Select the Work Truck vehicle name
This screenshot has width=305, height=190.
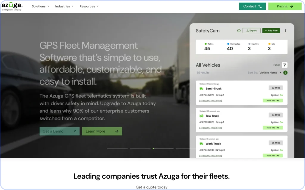(x=213, y=144)
